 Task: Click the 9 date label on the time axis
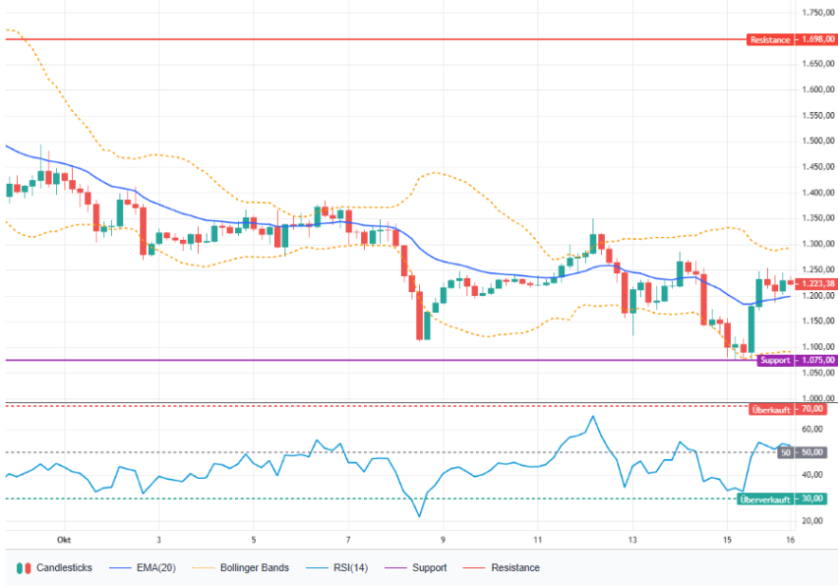443,540
